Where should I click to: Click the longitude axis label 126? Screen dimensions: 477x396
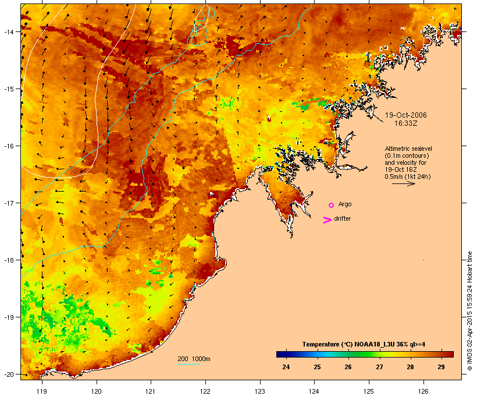[x=423, y=391]
